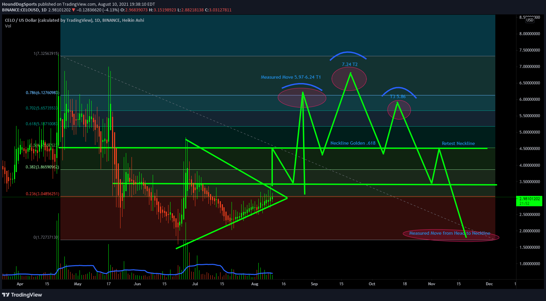
Task: Select the Fib level 0.702(5.65735533) label
Action: click(x=42, y=108)
